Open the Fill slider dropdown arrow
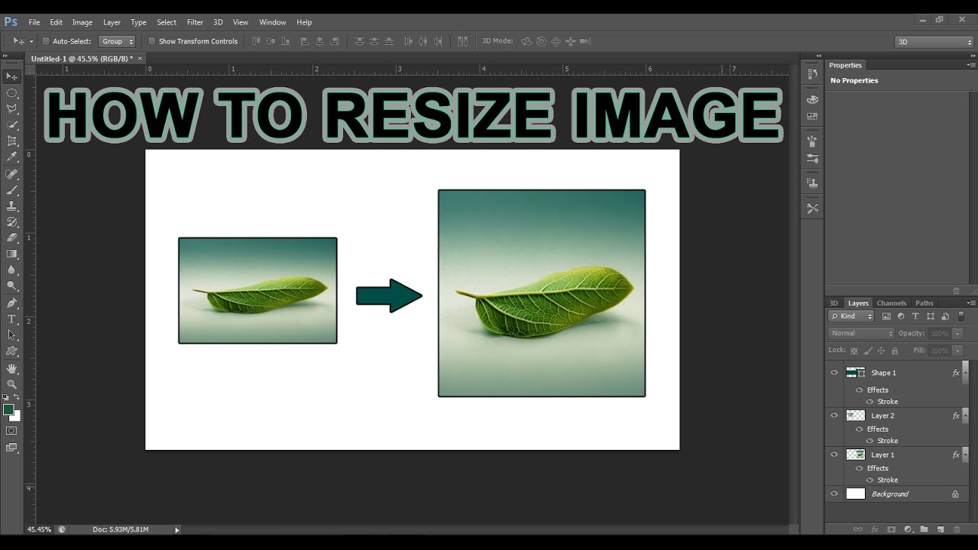The width and height of the screenshot is (978, 550). (x=957, y=351)
